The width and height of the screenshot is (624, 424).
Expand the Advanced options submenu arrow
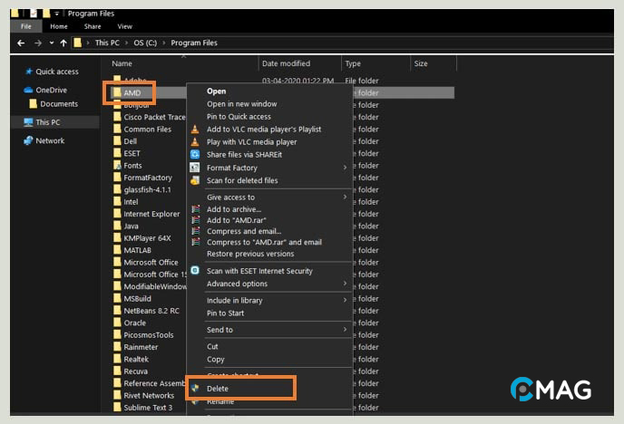[x=345, y=284]
